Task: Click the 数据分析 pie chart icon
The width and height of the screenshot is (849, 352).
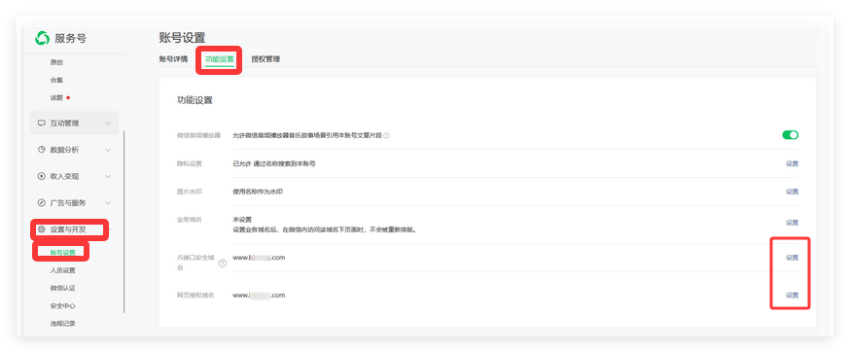Action: [41, 150]
